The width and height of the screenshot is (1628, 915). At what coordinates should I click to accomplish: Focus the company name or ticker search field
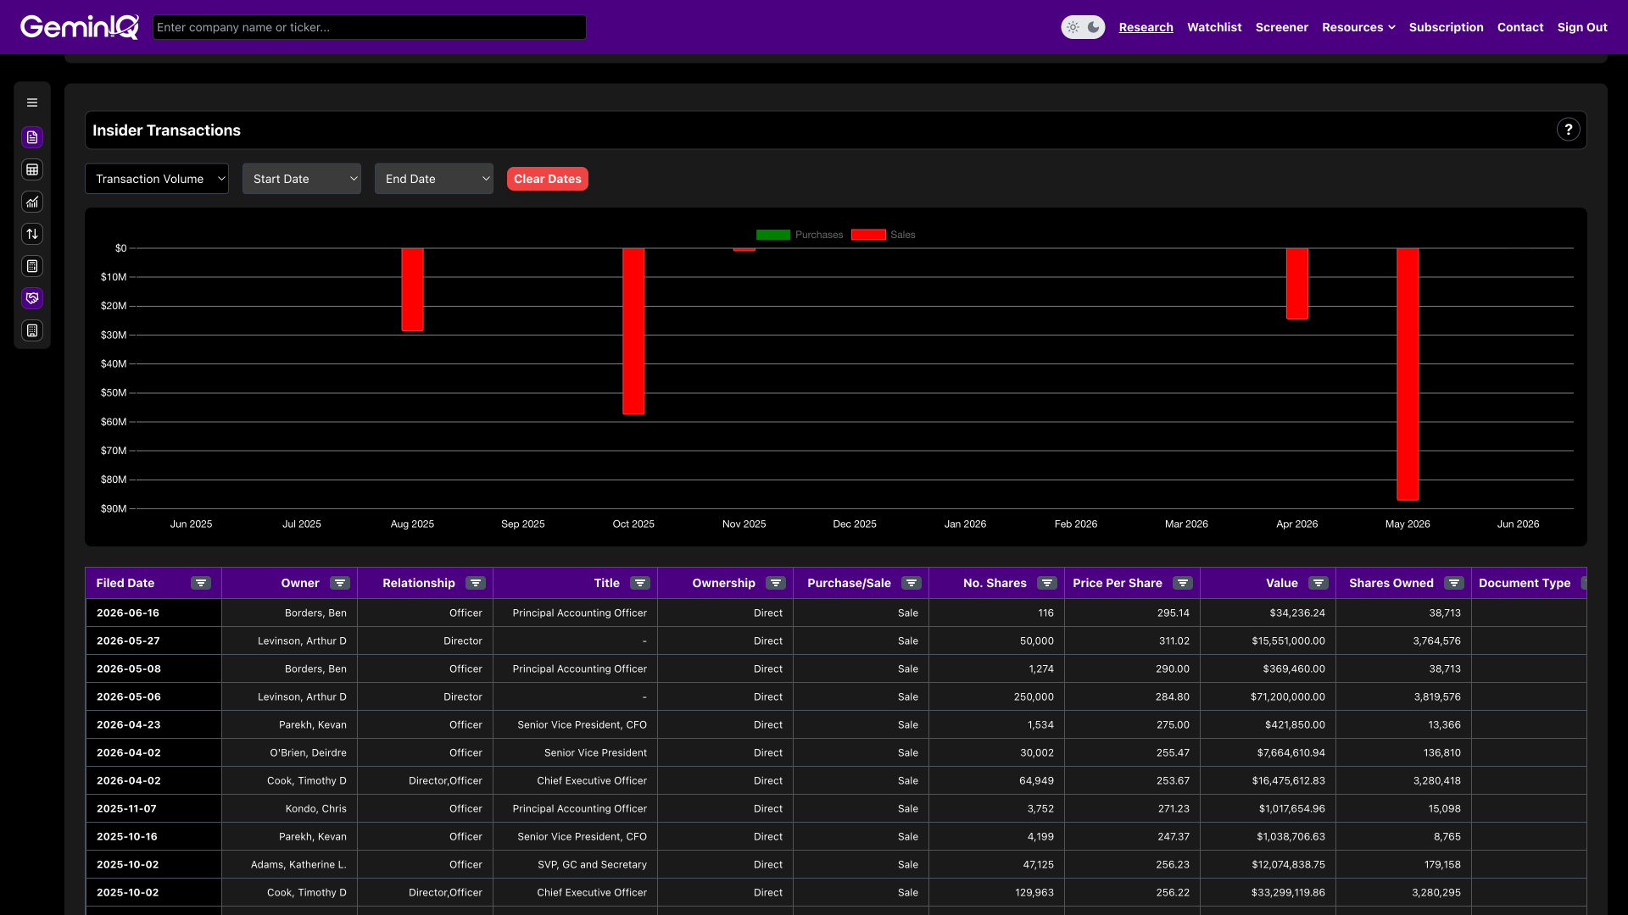(370, 27)
